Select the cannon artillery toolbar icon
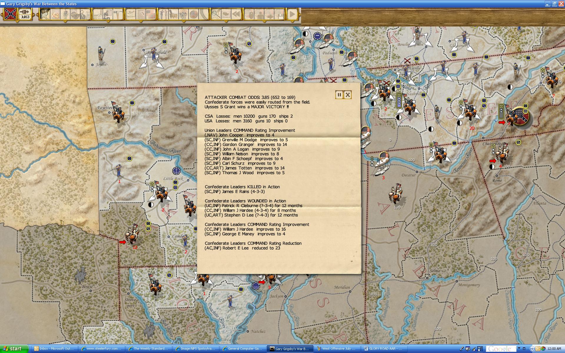The image size is (565, 353). 75,14
